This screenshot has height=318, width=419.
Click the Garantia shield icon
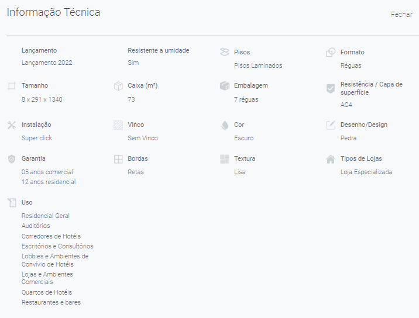tap(12, 159)
